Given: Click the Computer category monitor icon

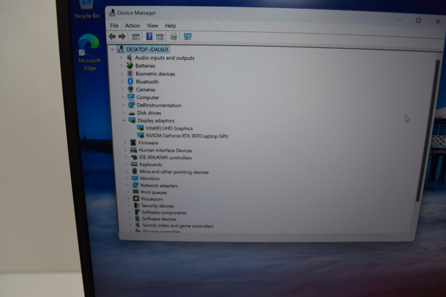Looking at the screenshot, I should pyautogui.click(x=131, y=97).
